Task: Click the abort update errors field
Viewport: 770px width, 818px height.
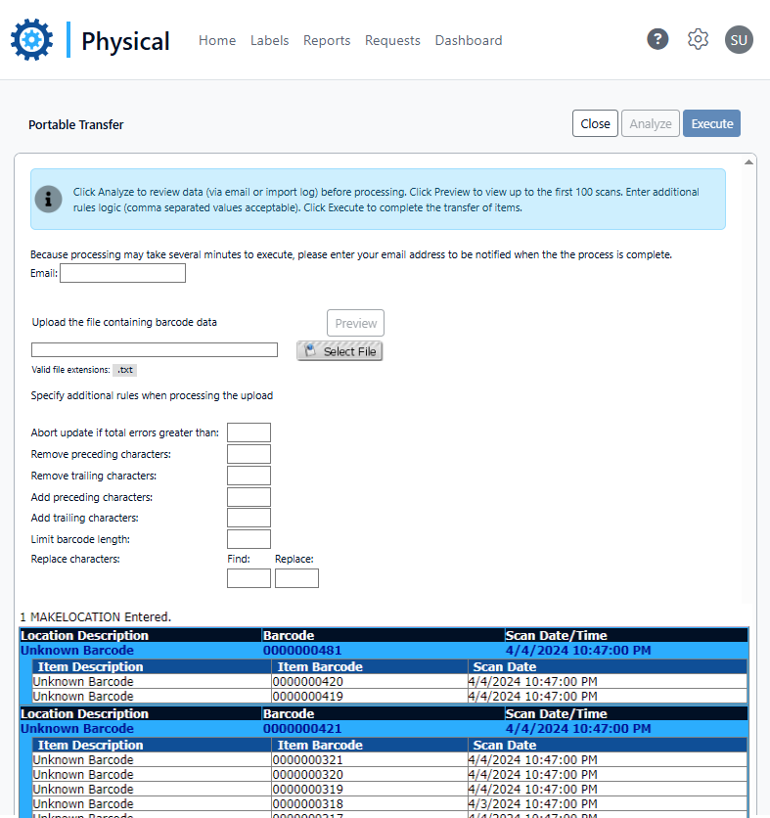Action: [x=249, y=432]
